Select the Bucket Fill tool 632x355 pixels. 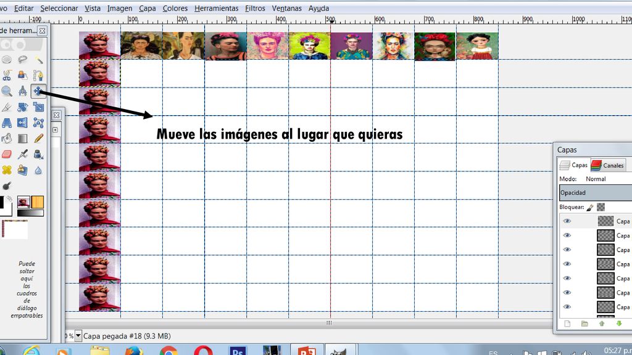[x=7, y=139]
